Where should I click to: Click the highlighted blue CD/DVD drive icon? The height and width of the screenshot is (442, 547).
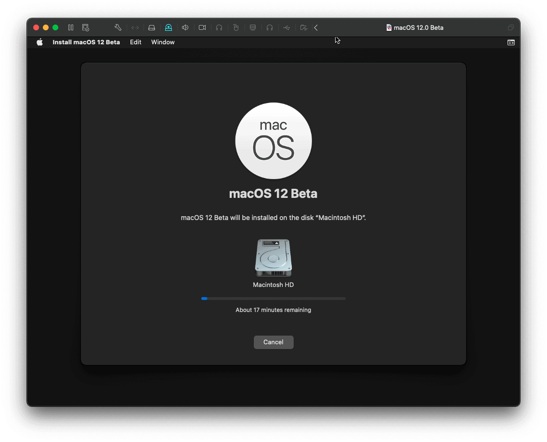click(169, 27)
